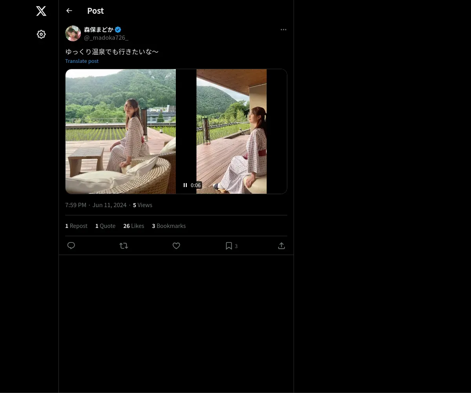
Task: Click the @_madoka726_ handle
Action: pos(106,38)
